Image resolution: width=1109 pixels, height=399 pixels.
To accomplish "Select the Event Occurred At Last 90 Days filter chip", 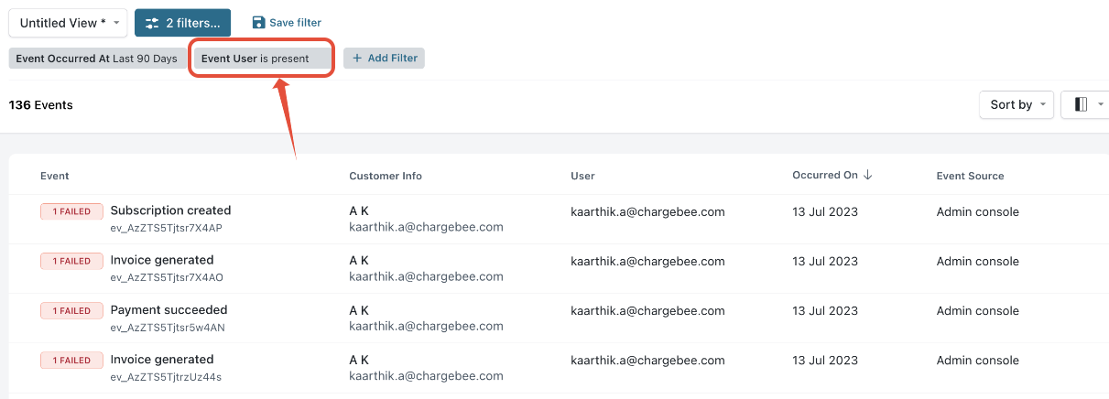I will point(96,59).
